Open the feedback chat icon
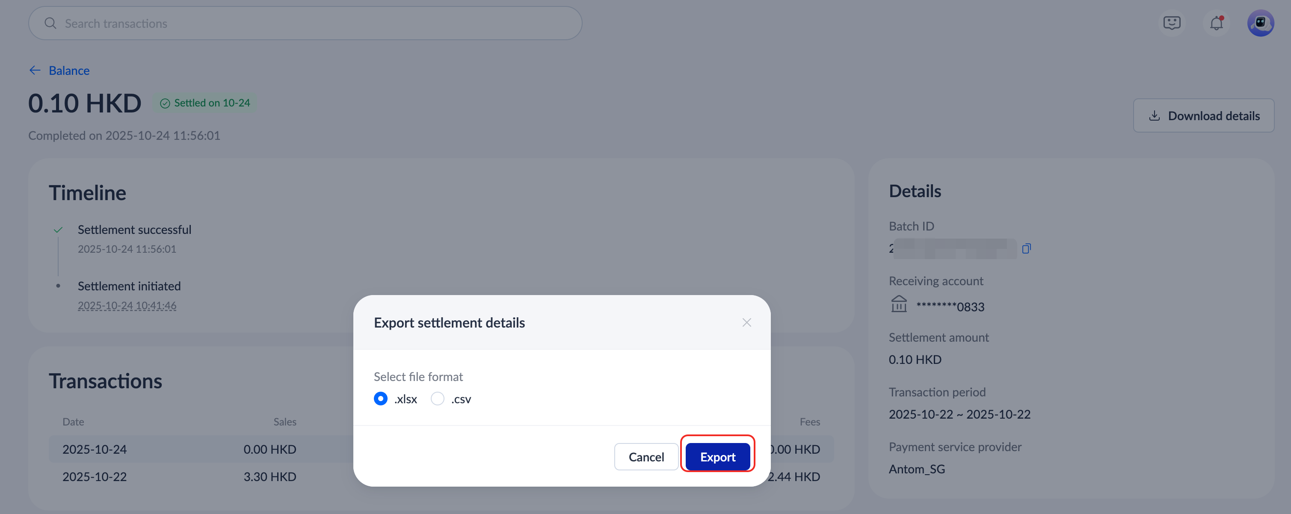Screen dimensions: 1291x514 point(1172,23)
